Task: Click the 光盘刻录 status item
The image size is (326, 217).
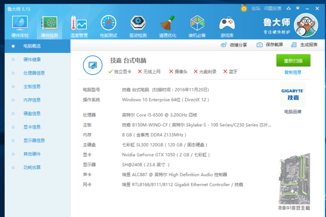Action: 205,71
